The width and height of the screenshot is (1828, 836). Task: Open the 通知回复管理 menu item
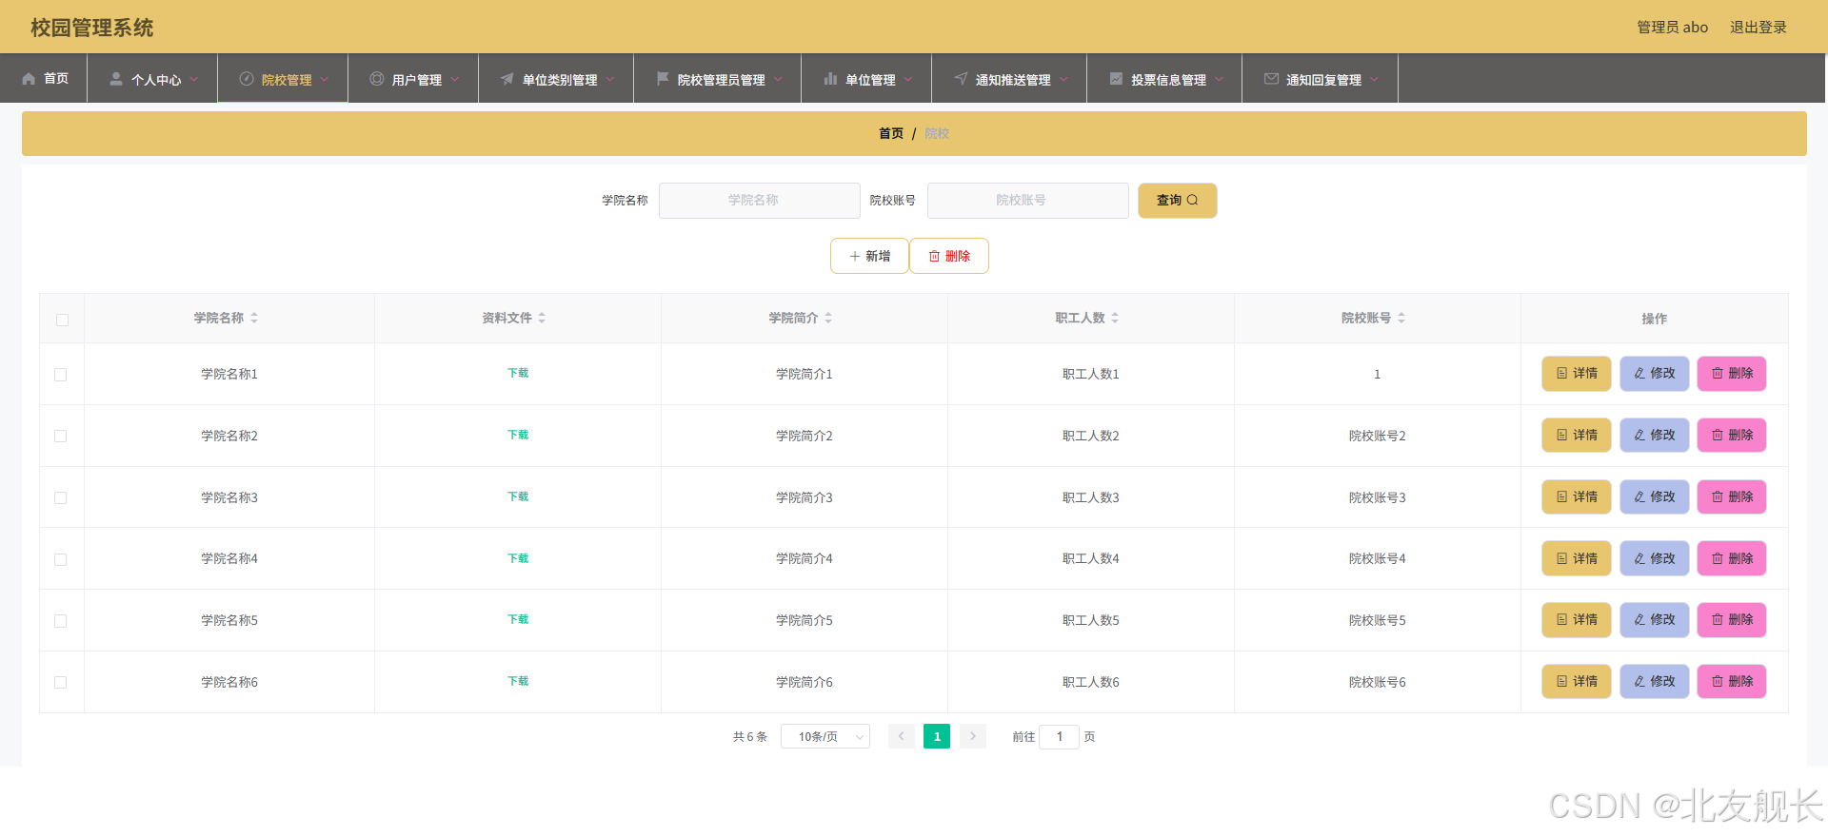tap(1320, 78)
